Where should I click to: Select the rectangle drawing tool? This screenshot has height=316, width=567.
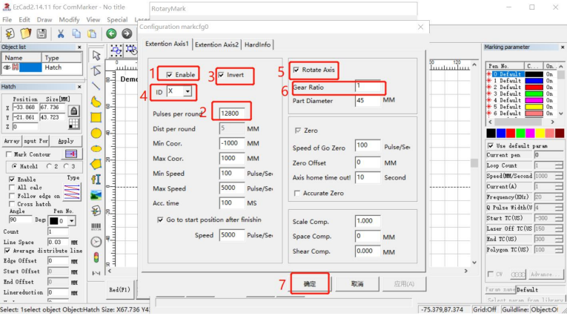[x=96, y=117]
